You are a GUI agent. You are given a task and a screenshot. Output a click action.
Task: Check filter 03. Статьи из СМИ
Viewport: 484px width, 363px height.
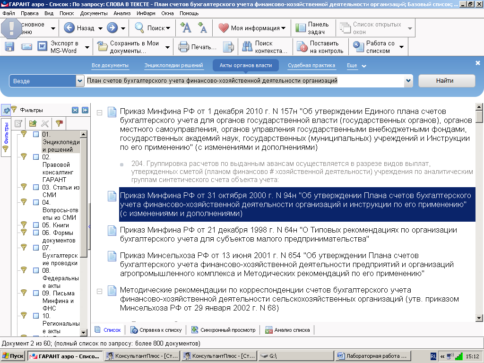tap(36, 187)
